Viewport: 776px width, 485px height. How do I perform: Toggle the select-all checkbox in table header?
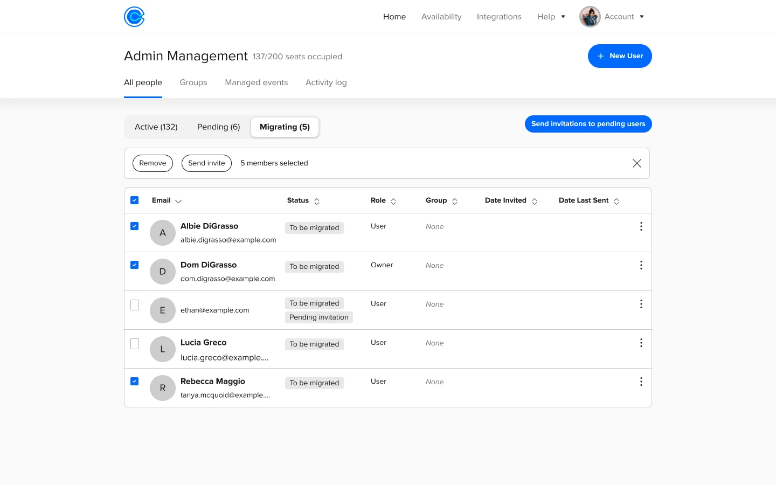pyautogui.click(x=135, y=200)
